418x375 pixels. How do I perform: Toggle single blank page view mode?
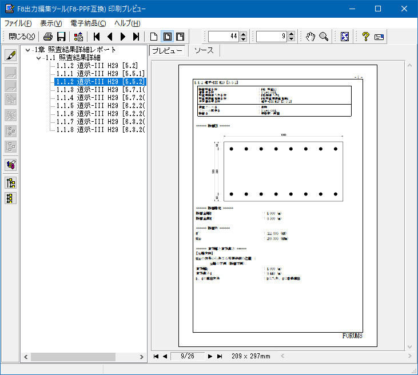click(x=153, y=37)
